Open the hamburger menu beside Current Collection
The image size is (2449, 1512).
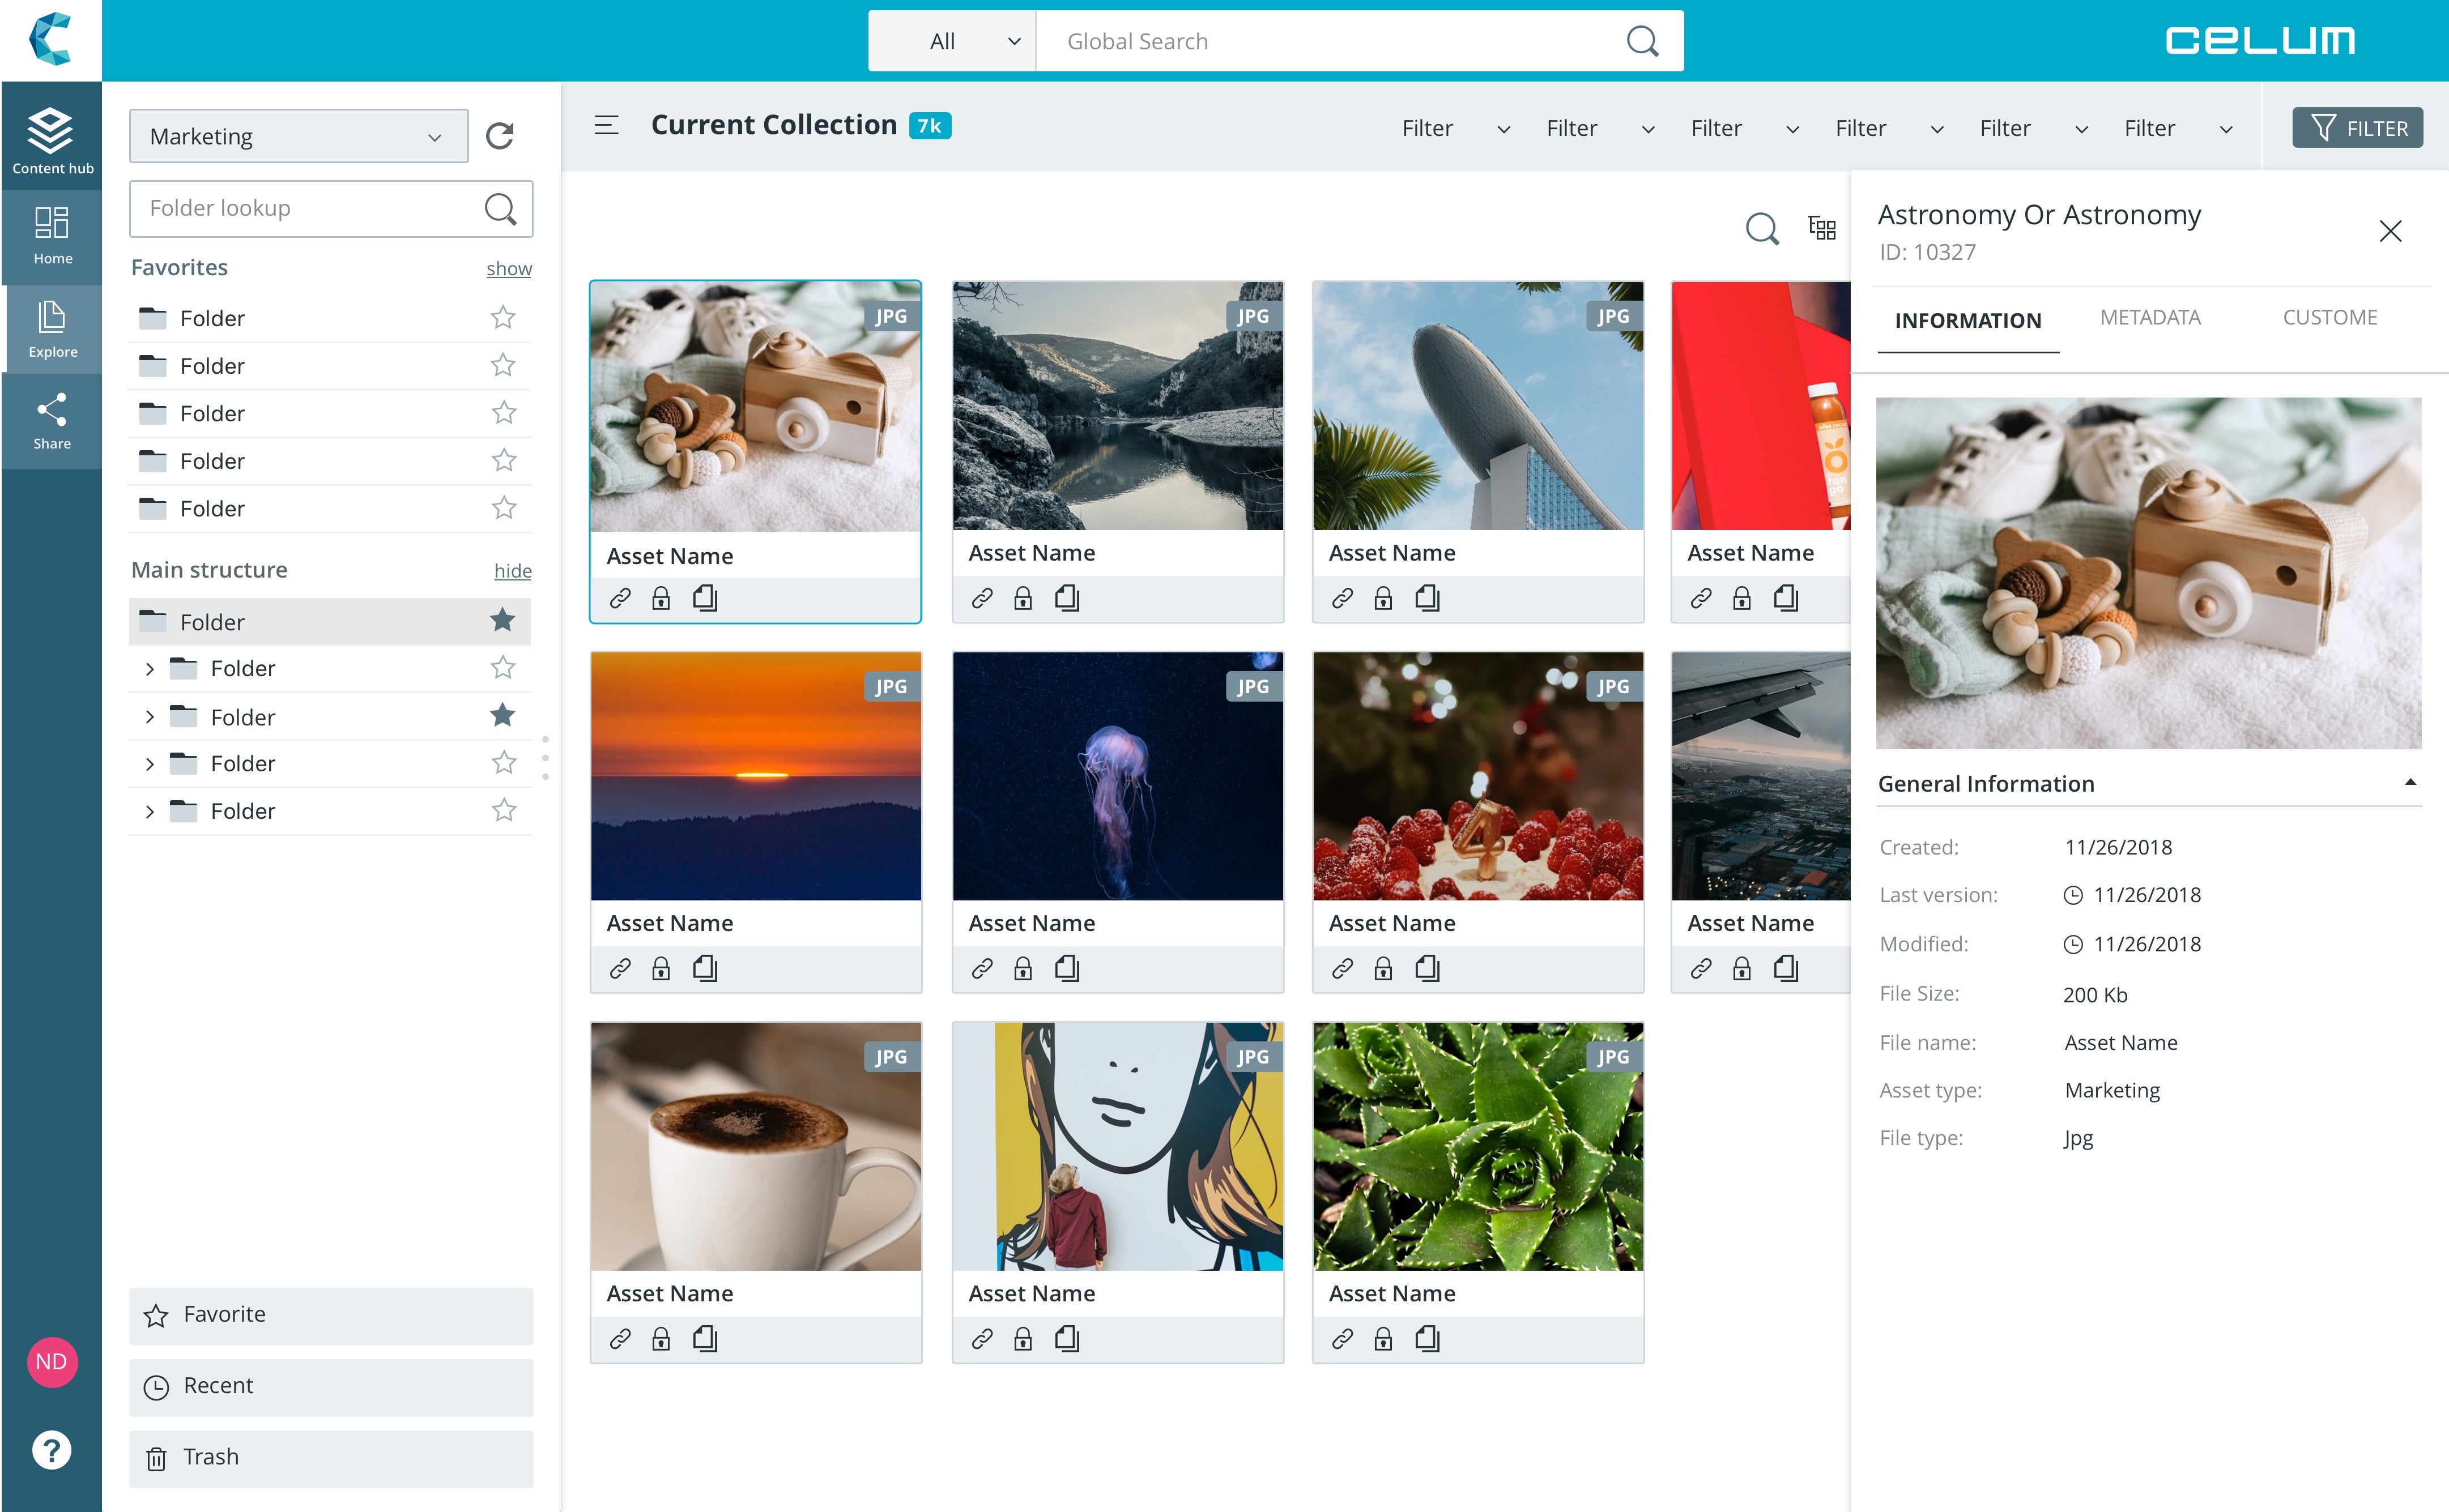click(x=606, y=125)
